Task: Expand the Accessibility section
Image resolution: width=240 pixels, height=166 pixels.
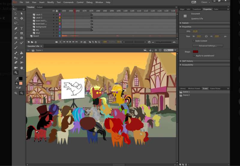Action: point(181,65)
